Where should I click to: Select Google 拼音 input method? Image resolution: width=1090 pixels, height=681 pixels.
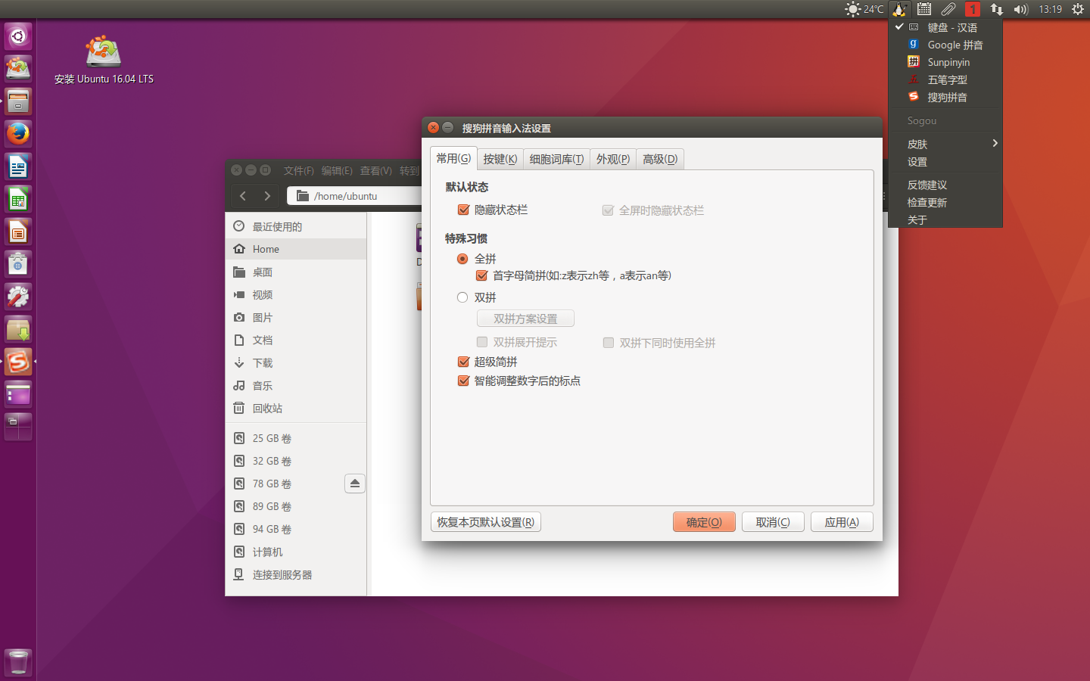[945, 45]
